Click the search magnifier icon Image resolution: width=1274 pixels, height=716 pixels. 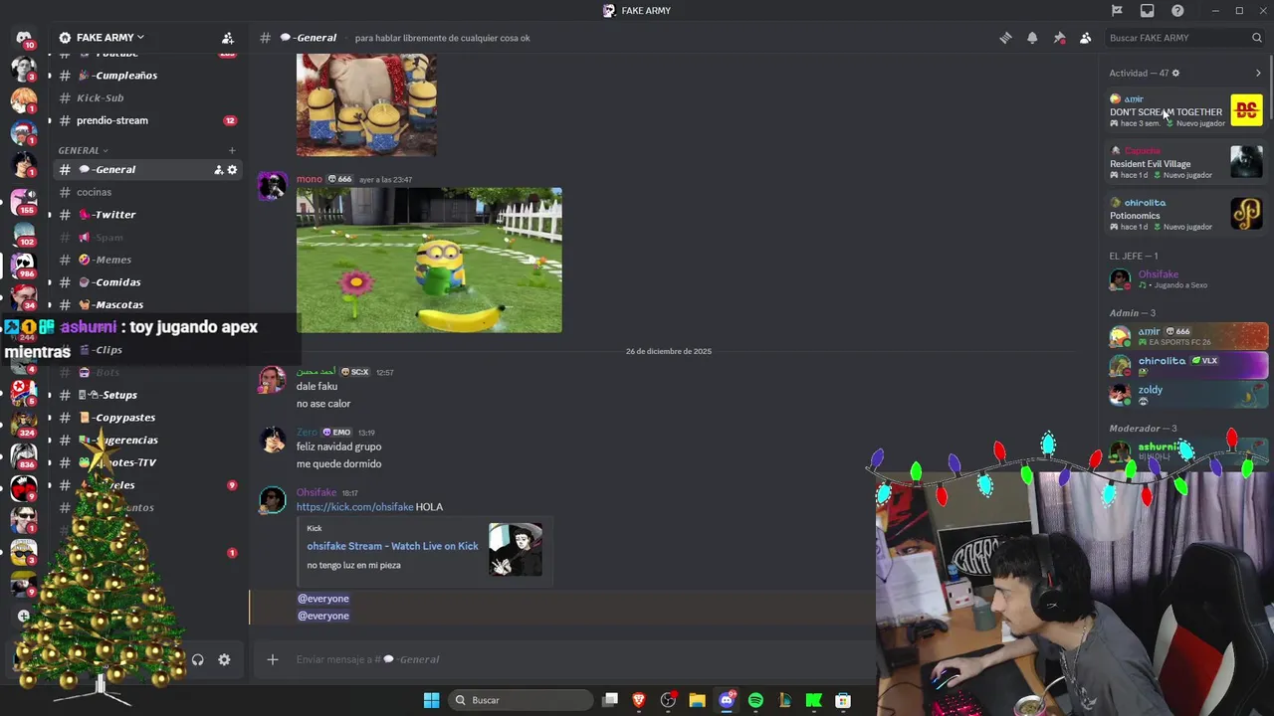coord(1256,38)
